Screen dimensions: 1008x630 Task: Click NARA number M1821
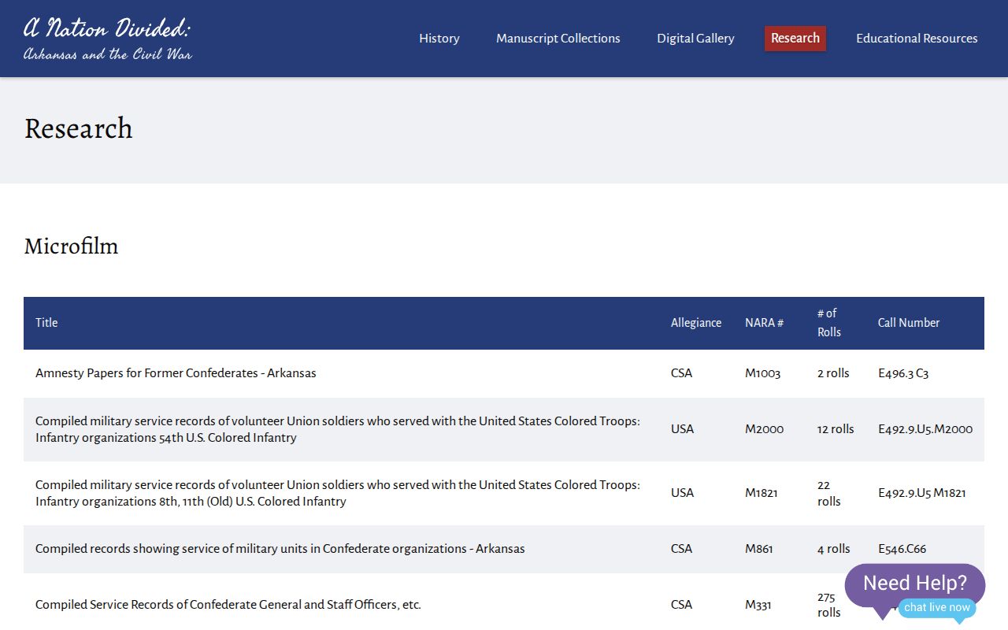pyautogui.click(x=762, y=493)
